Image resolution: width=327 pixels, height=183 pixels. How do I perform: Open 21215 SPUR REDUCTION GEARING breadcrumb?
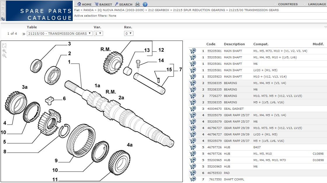(199, 10)
